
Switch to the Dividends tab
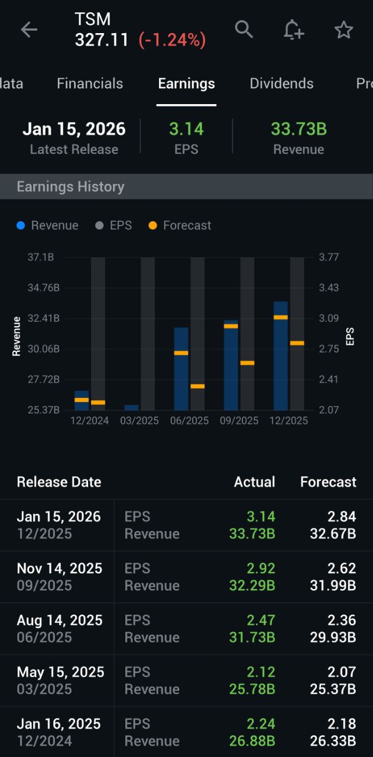(x=281, y=83)
